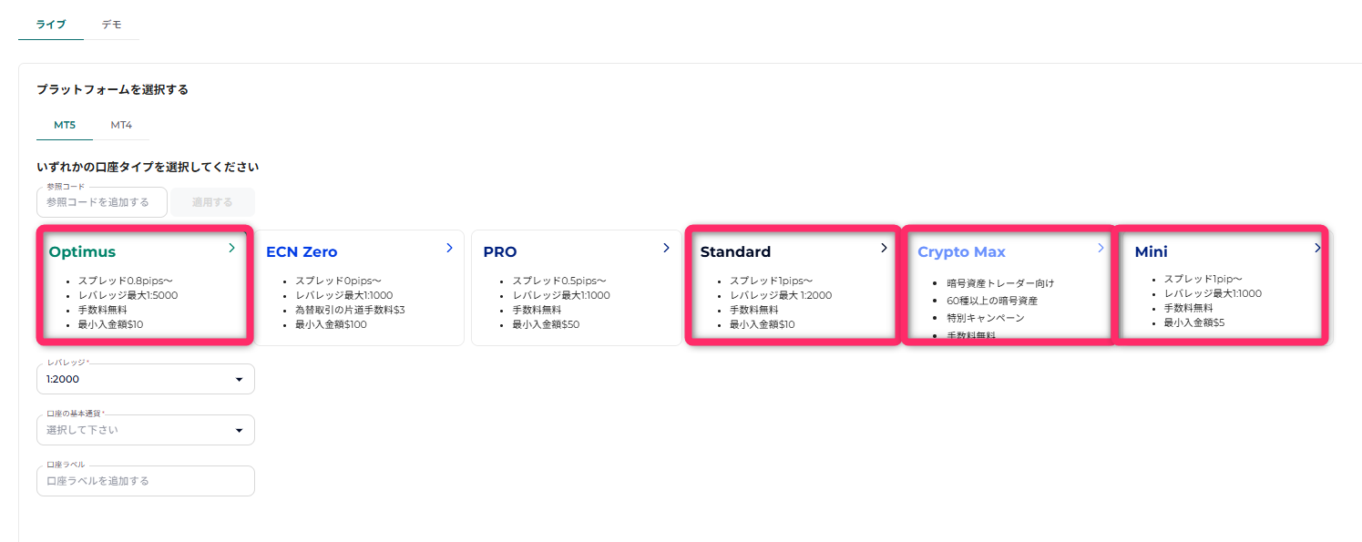Click the レバレッジ最大1:5000 text

(128, 295)
